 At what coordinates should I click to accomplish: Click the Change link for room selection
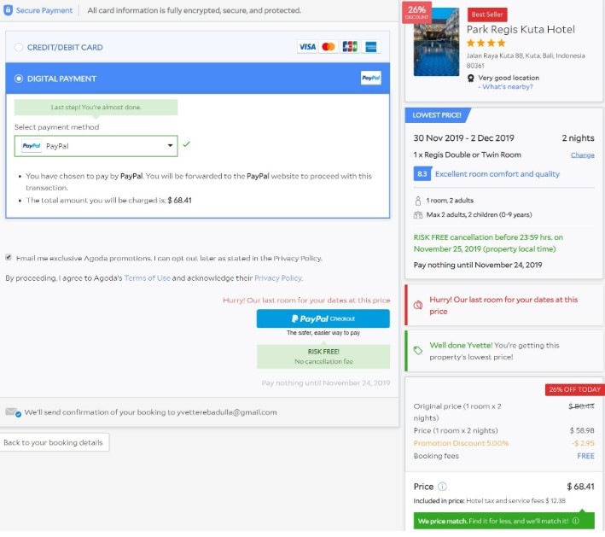(582, 155)
